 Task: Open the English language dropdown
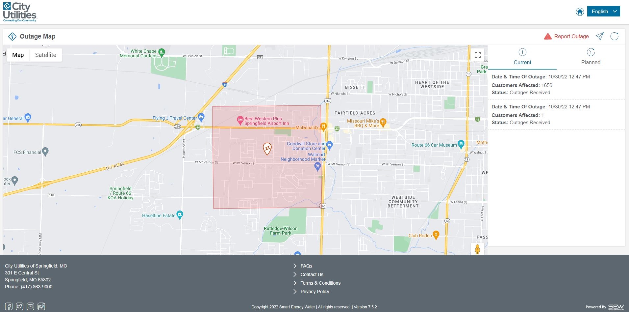click(603, 11)
